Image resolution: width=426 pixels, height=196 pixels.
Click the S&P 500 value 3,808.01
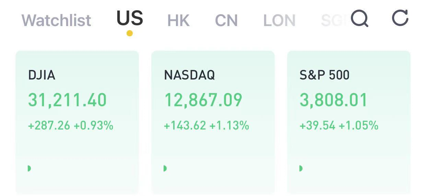[333, 100]
